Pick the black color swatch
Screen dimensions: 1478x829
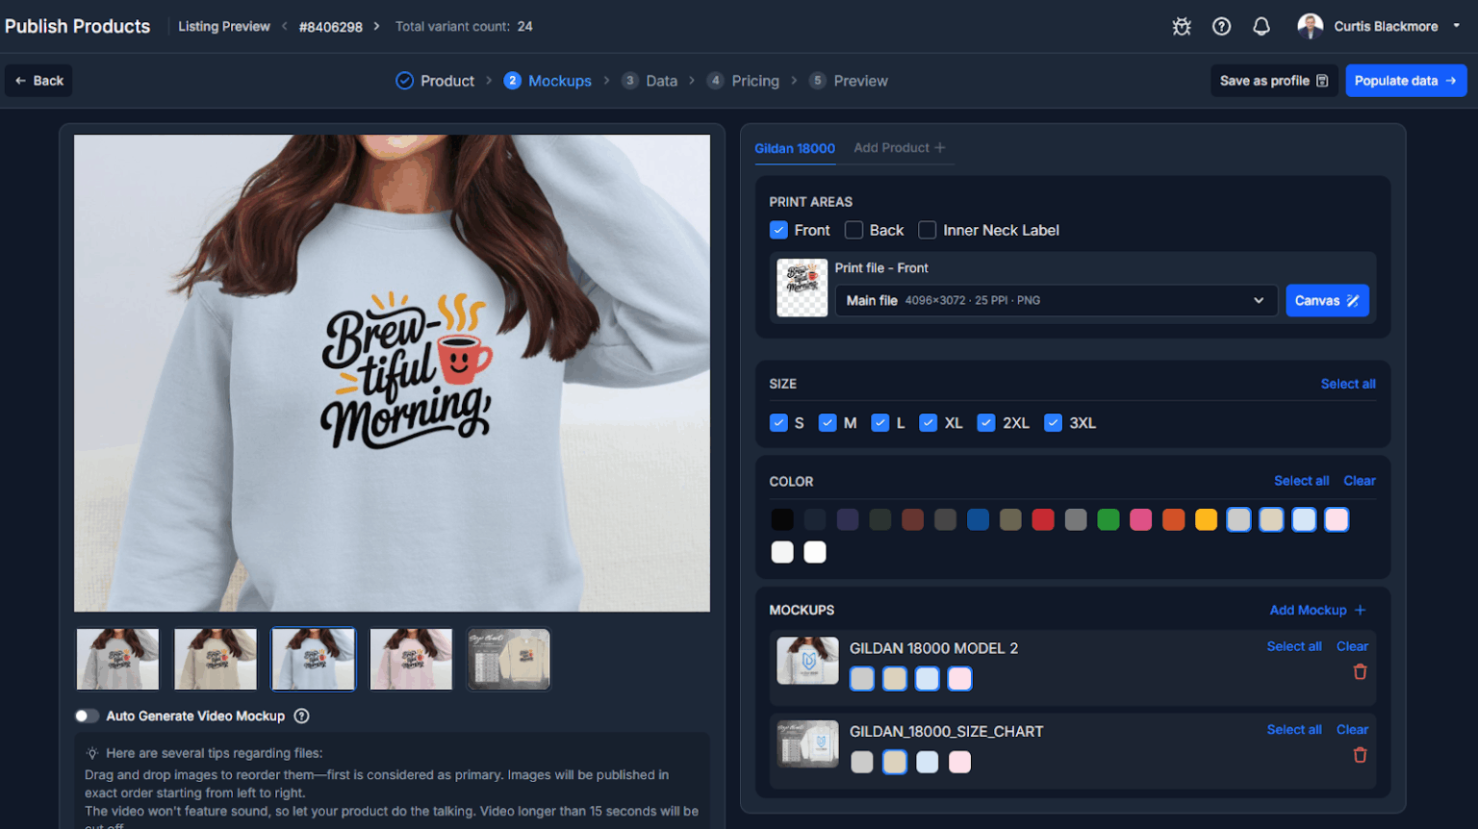tap(782, 519)
